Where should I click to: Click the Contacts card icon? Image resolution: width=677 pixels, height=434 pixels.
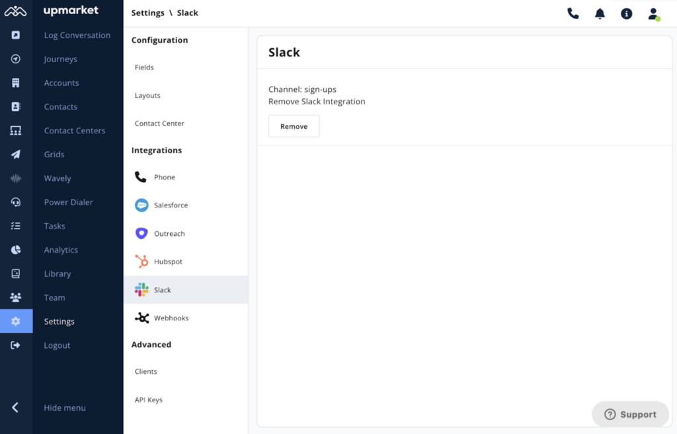16,106
